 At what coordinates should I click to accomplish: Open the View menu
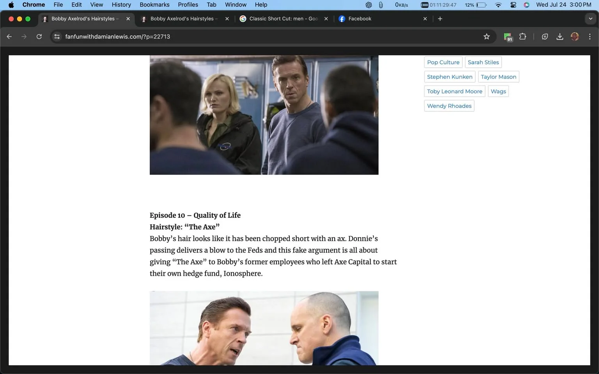97,5
